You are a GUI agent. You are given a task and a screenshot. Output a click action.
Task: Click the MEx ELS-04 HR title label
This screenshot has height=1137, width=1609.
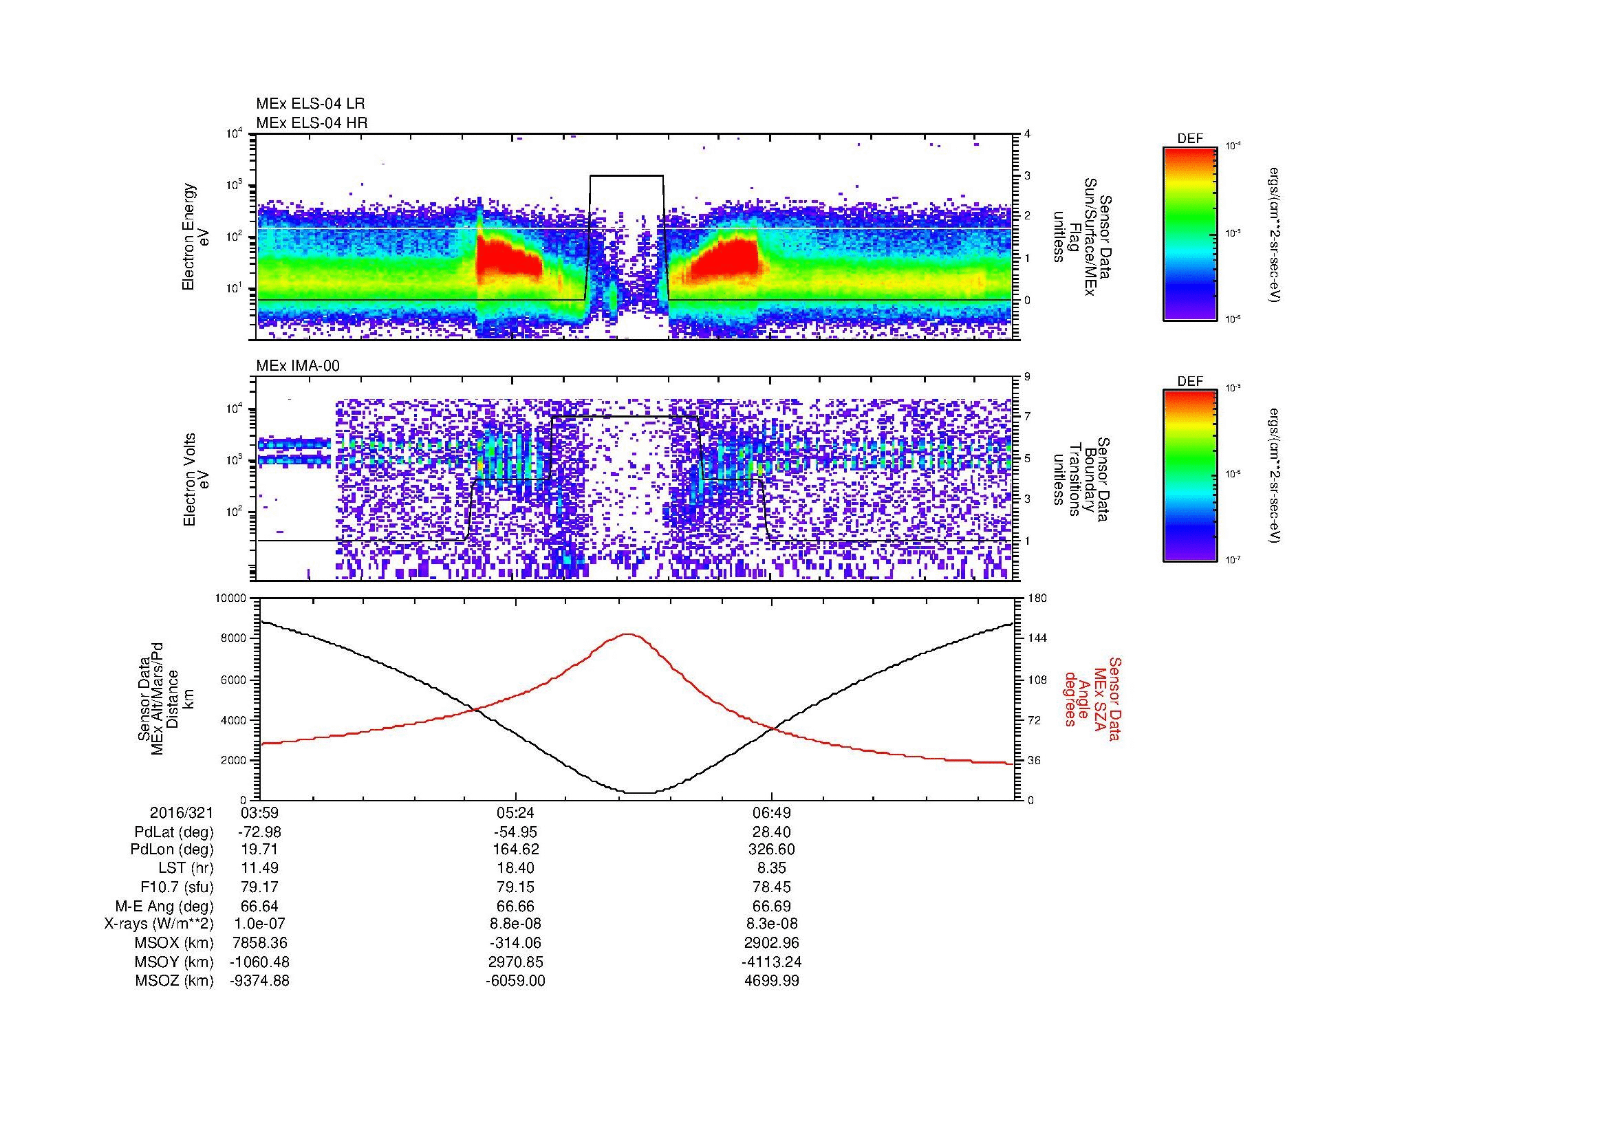(312, 122)
